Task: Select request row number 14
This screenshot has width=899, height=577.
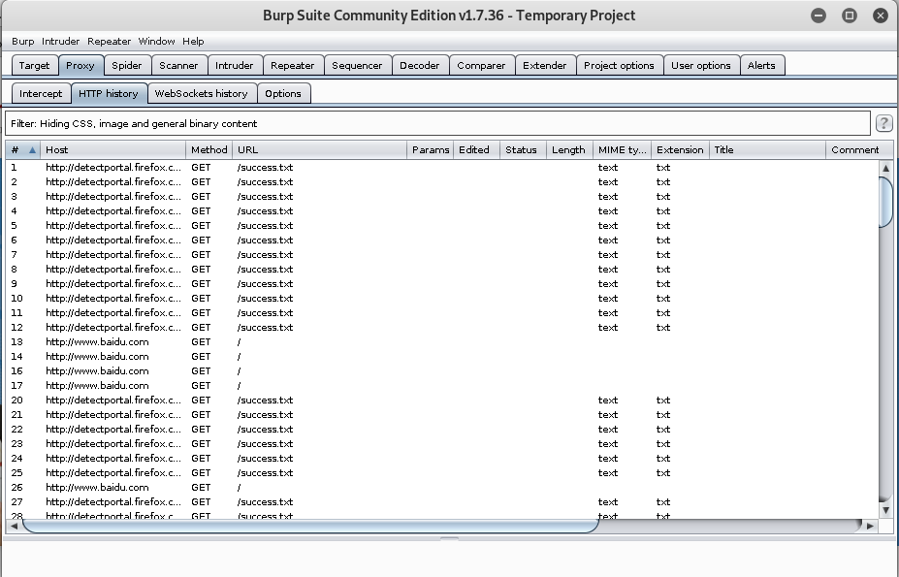Action: tap(442, 356)
